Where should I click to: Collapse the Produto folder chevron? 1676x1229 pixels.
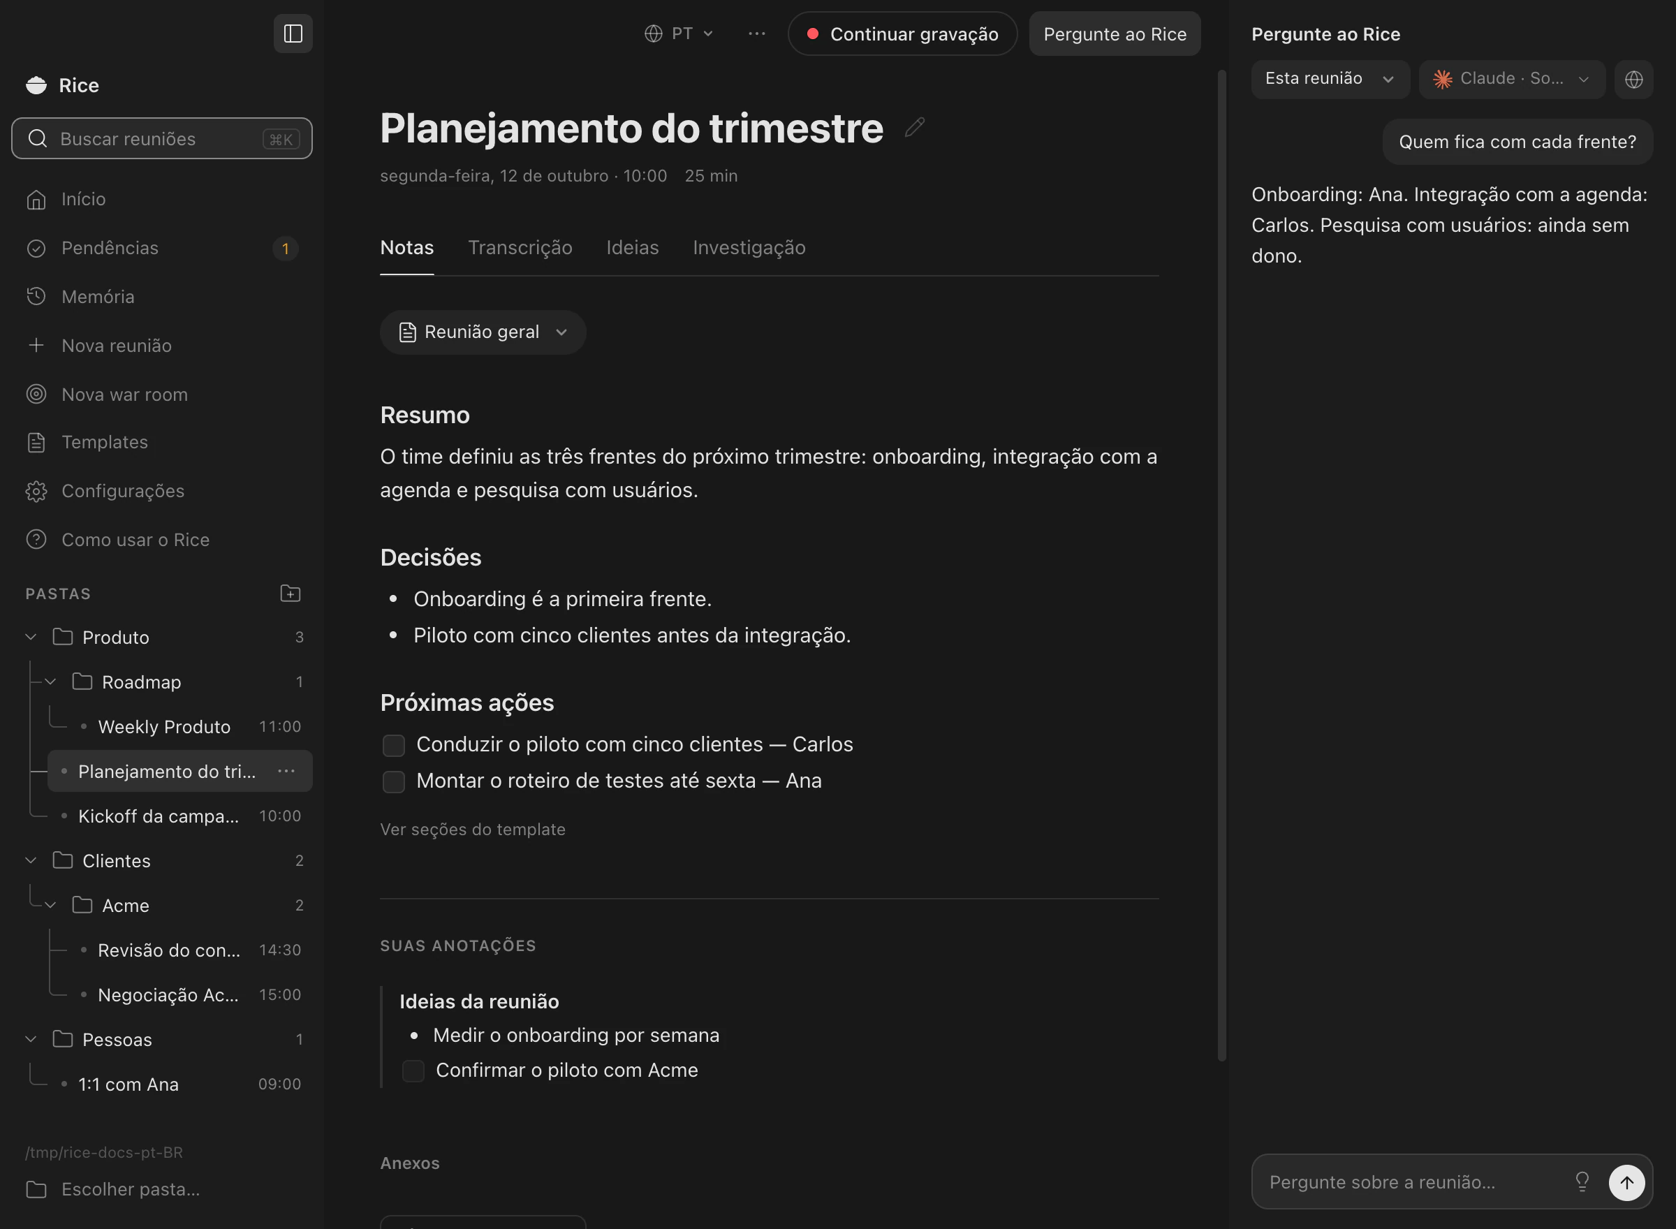coord(31,637)
